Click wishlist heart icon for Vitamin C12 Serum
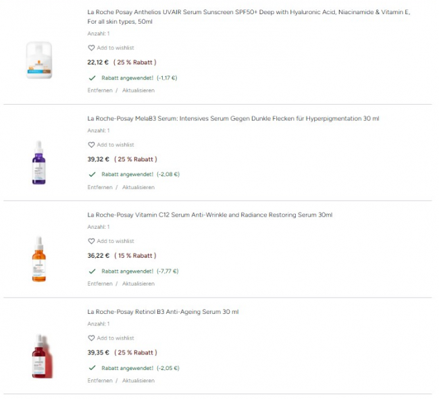The height and width of the screenshot is (399, 439). tap(91, 241)
